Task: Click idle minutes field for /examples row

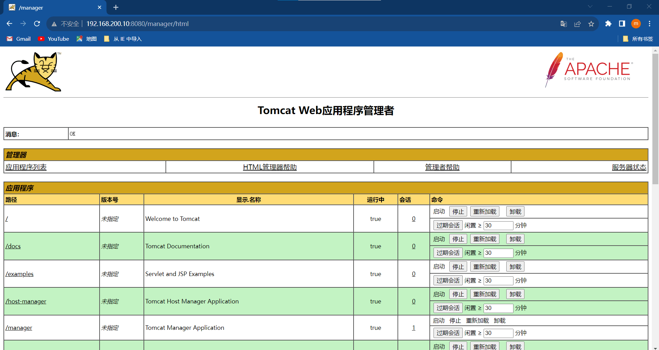Action: (x=498, y=280)
